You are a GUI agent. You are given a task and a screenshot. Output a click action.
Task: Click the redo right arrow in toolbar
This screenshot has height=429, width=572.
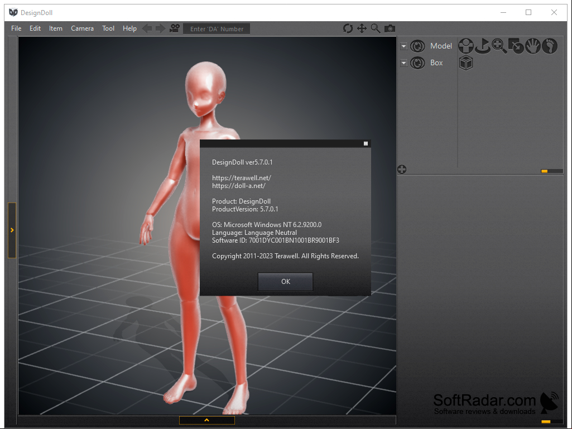tap(161, 28)
